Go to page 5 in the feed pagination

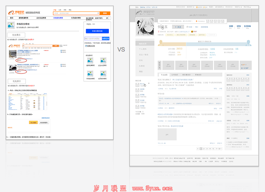pos(213,149)
